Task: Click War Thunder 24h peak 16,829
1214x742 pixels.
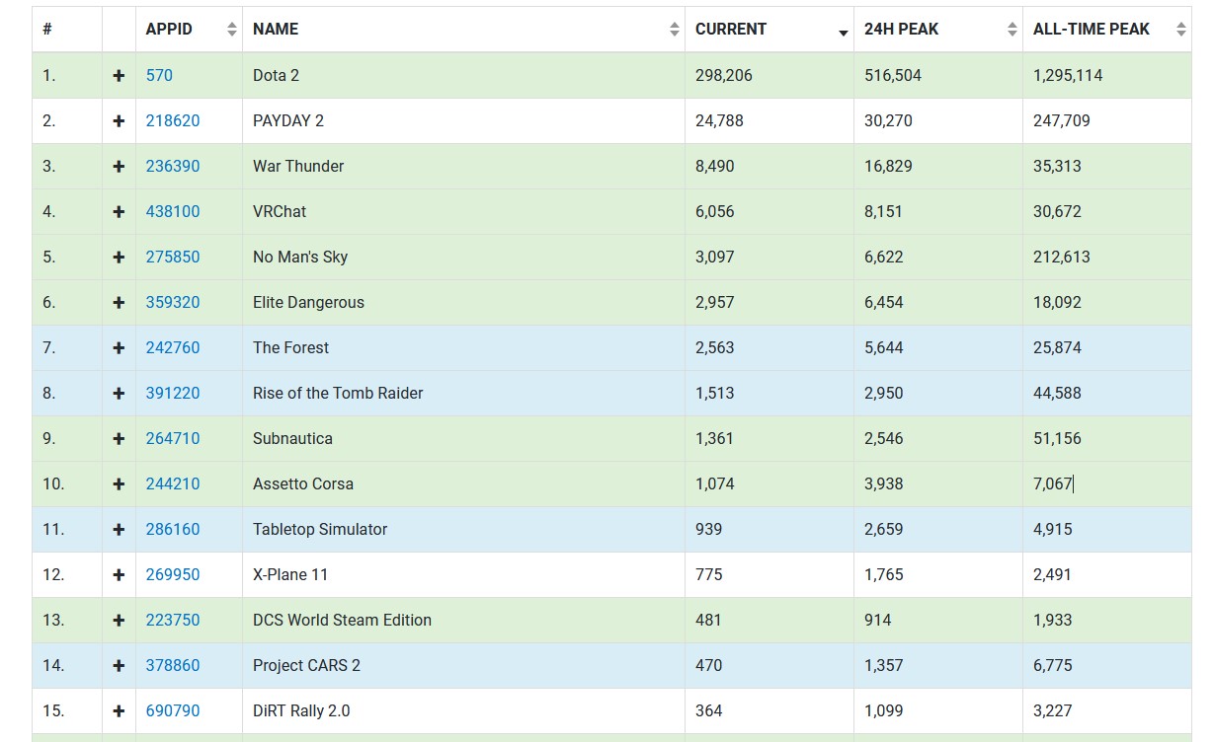Action: coord(888,166)
